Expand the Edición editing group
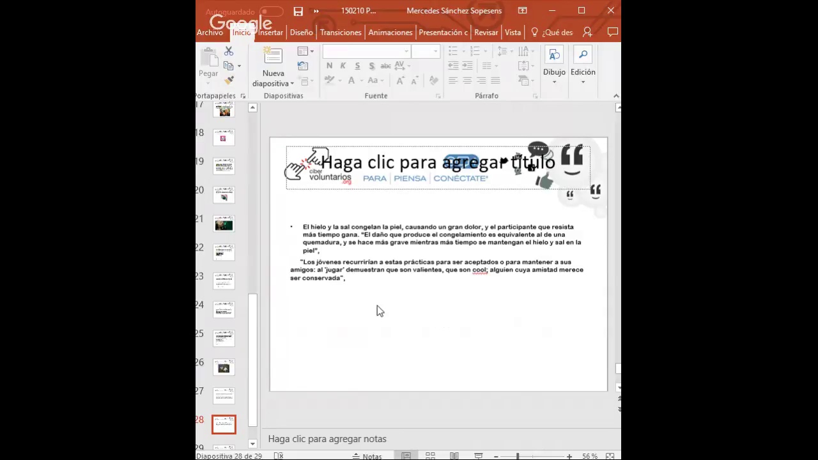The image size is (818, 460). [583, 65]
